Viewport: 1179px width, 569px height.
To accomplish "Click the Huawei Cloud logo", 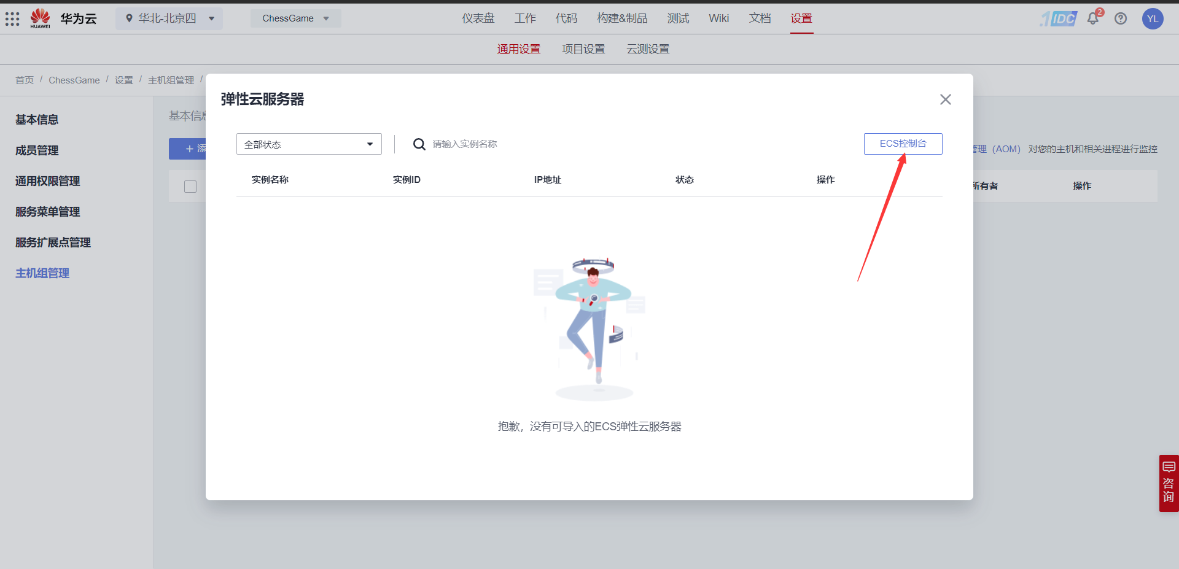I will [40, 18].
